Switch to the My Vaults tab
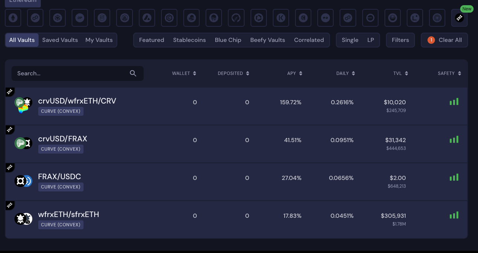Viewport: 478px width, 253px height. (x=99, y=40)
